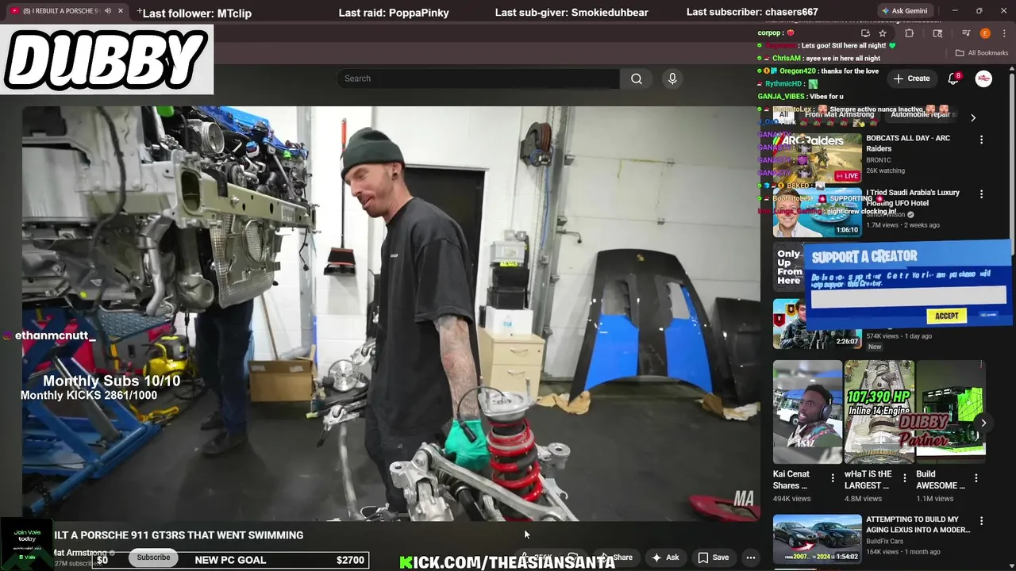Open the YouTube account avatar menu
This screenshot has width=1016, height=571.
983,79
